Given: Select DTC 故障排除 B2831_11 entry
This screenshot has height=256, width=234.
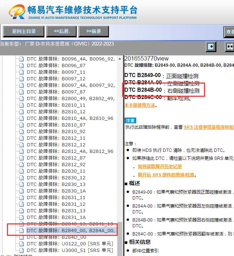Looking at the screenshot, I should pos(56,198).
